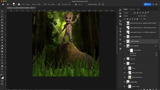
Task: Select the Spot Healing Brush tool
Action: click(2, 31)
